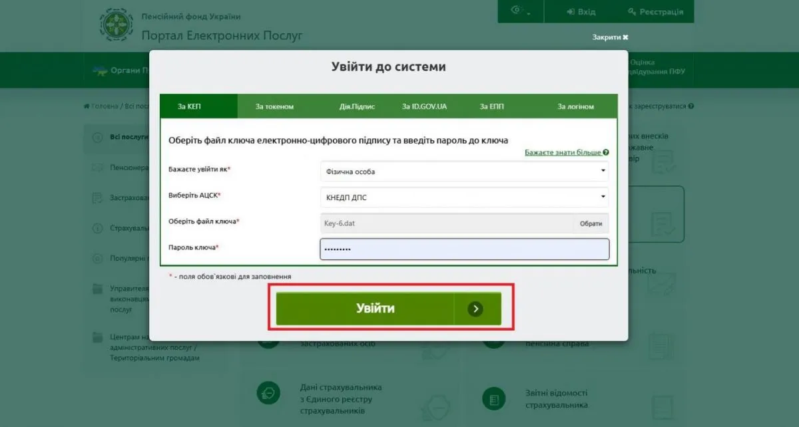Screen dimensions: 799x427
Task: Open the КНЕДП ДПС АЦСК dropdown
Action: pos(465,197)
